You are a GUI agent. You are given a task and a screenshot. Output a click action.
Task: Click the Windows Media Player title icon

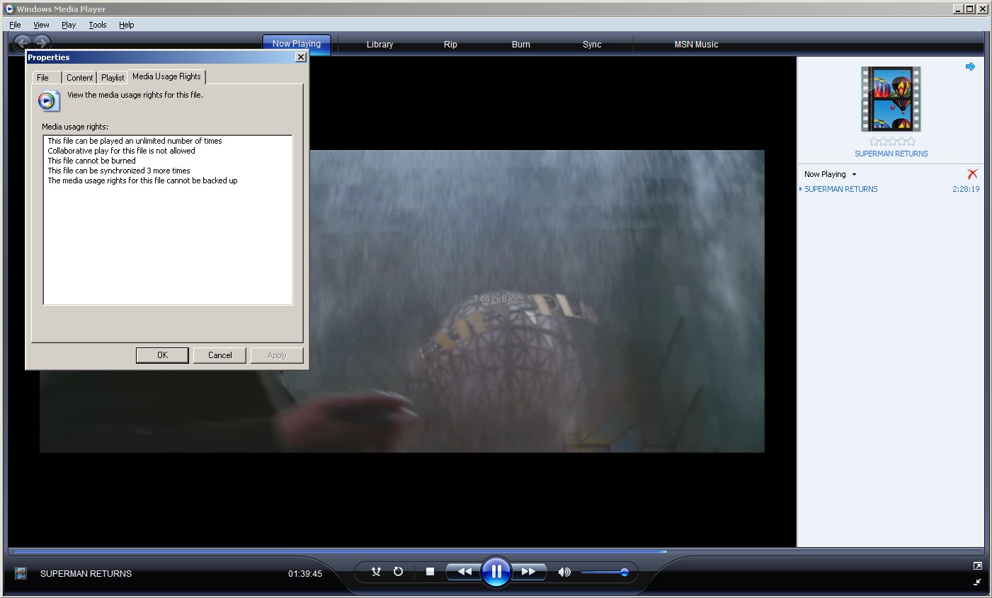coord(9,9)
